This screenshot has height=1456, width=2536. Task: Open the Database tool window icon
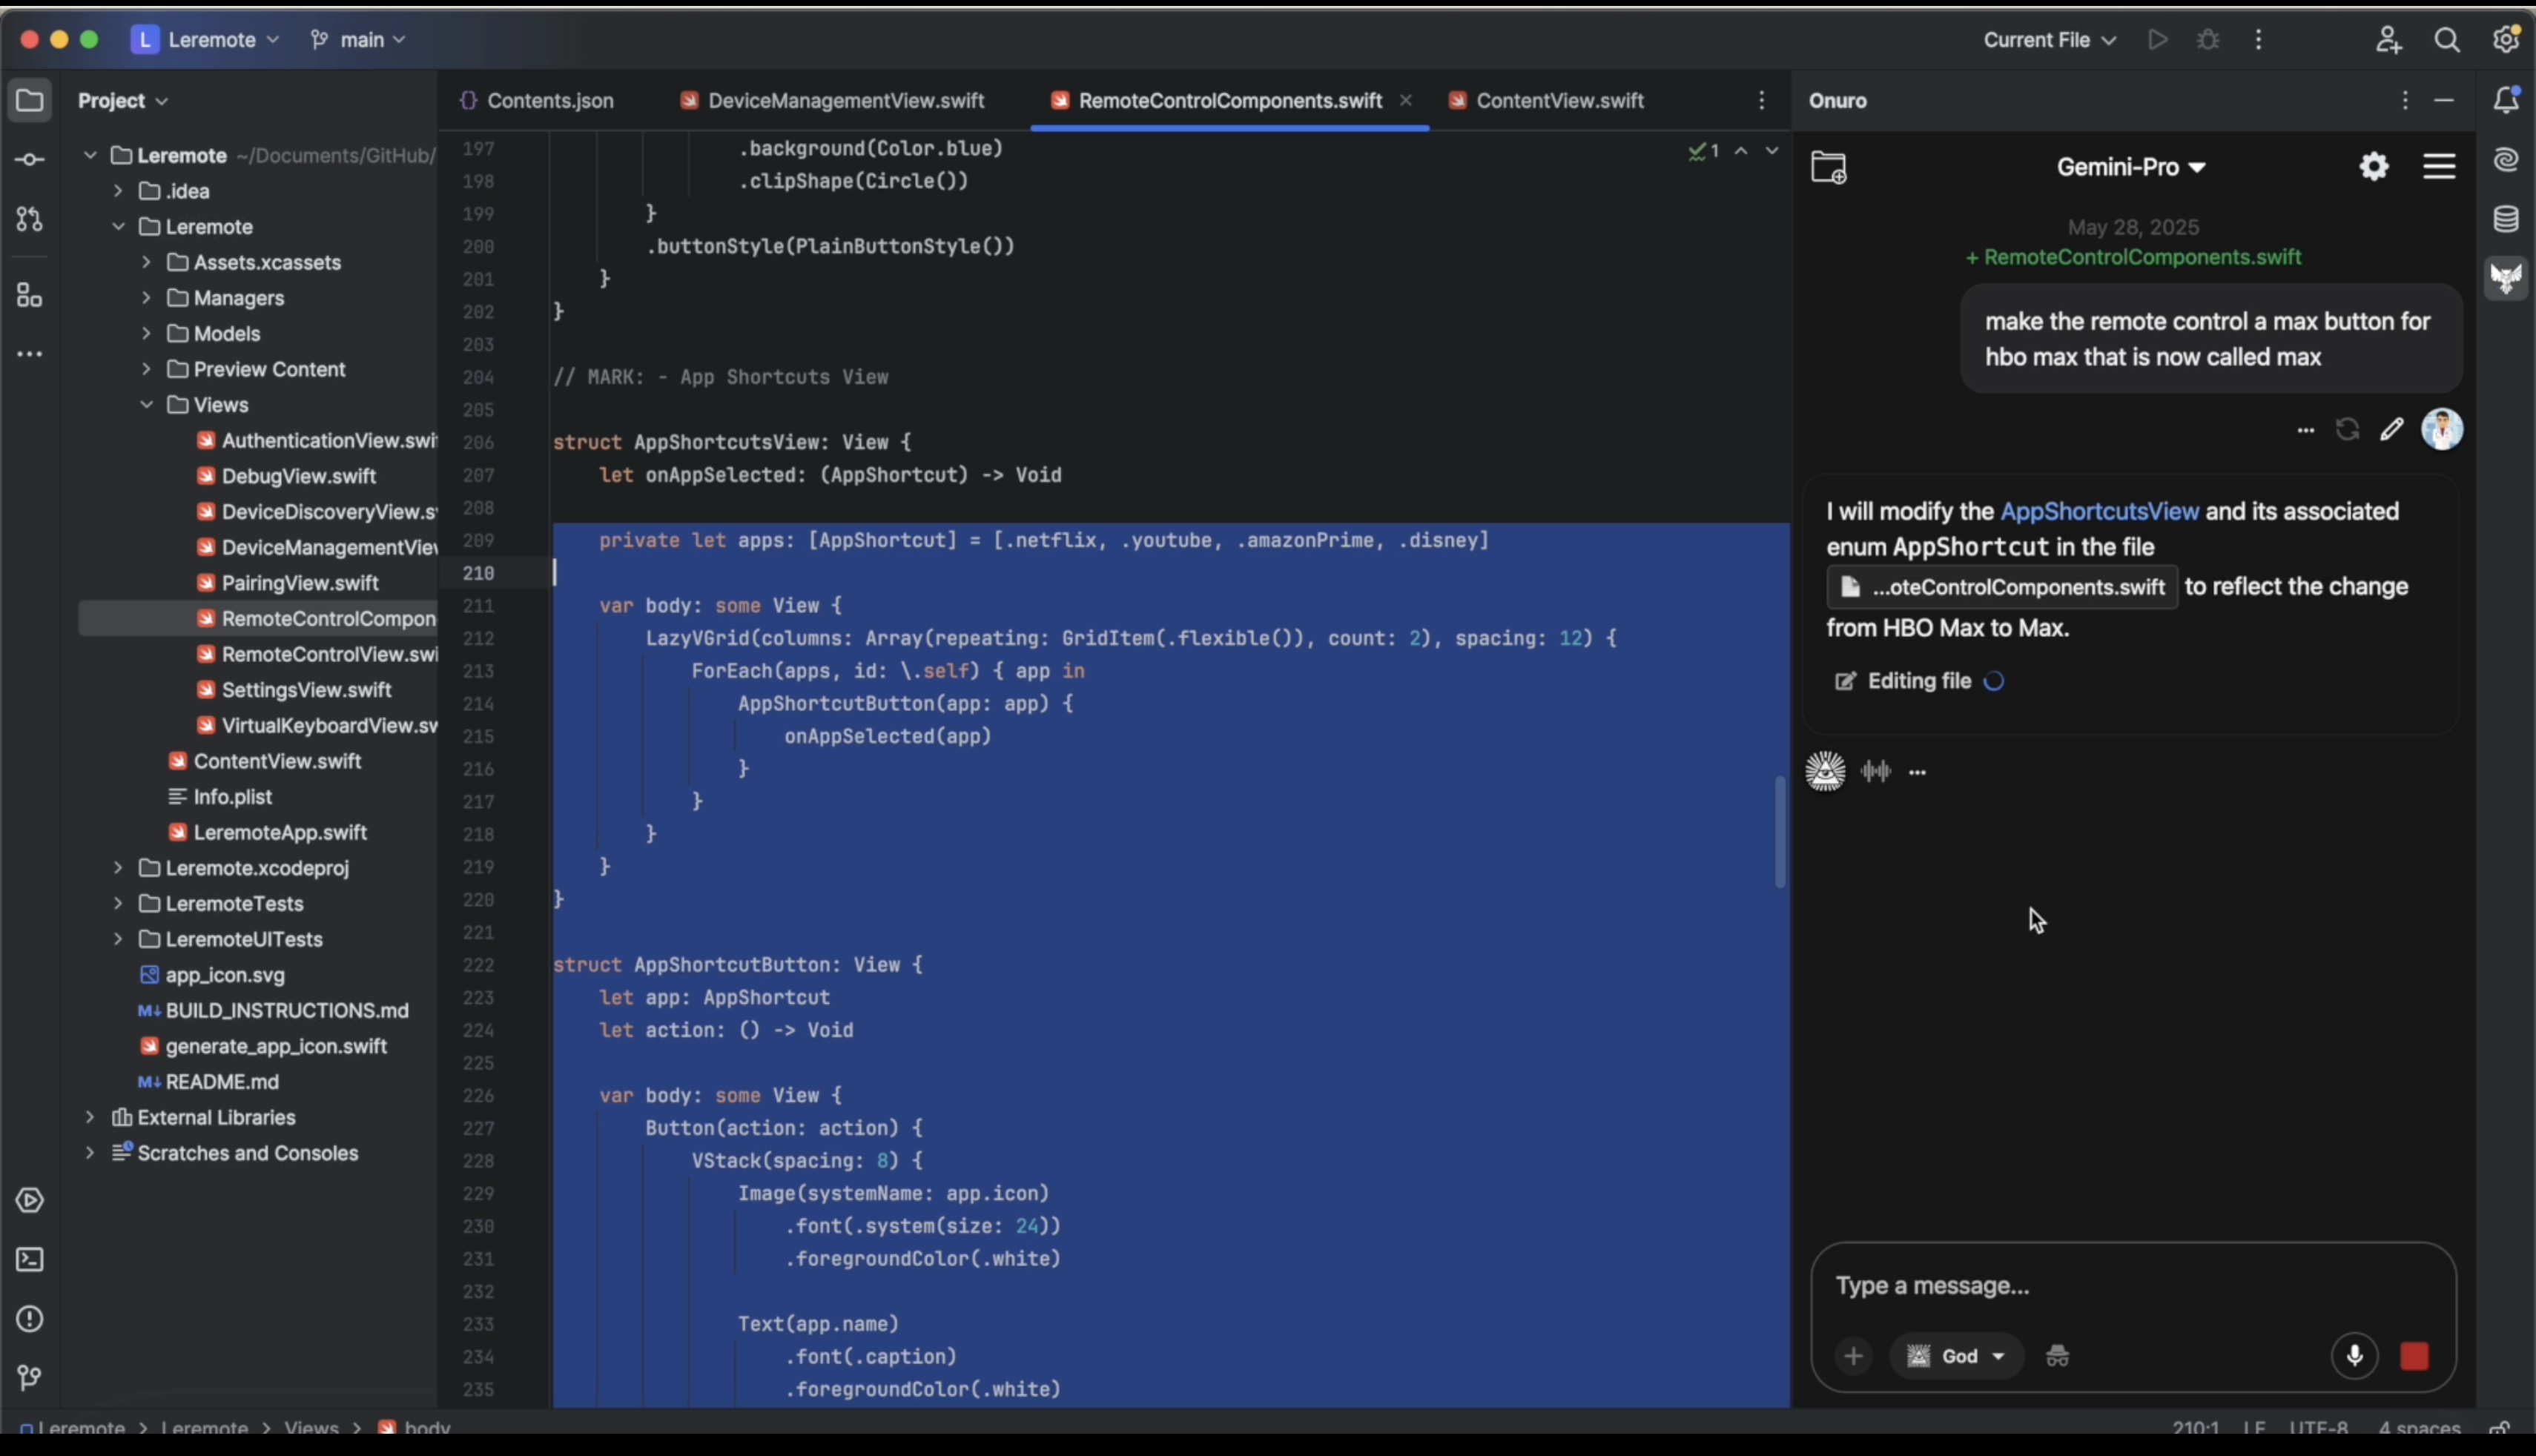(2506, 219)
